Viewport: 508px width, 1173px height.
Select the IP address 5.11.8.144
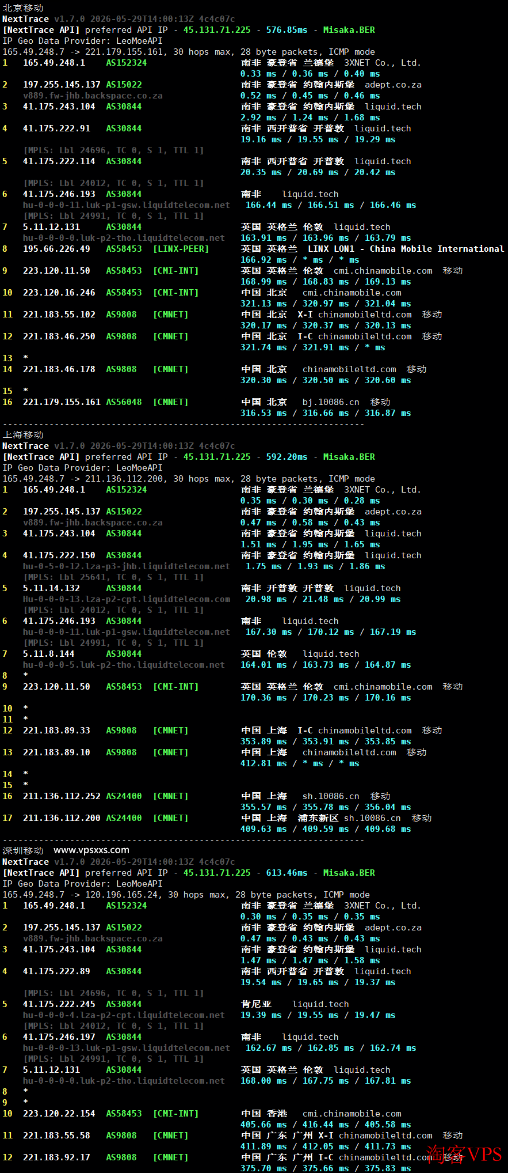tap(49, 654)
